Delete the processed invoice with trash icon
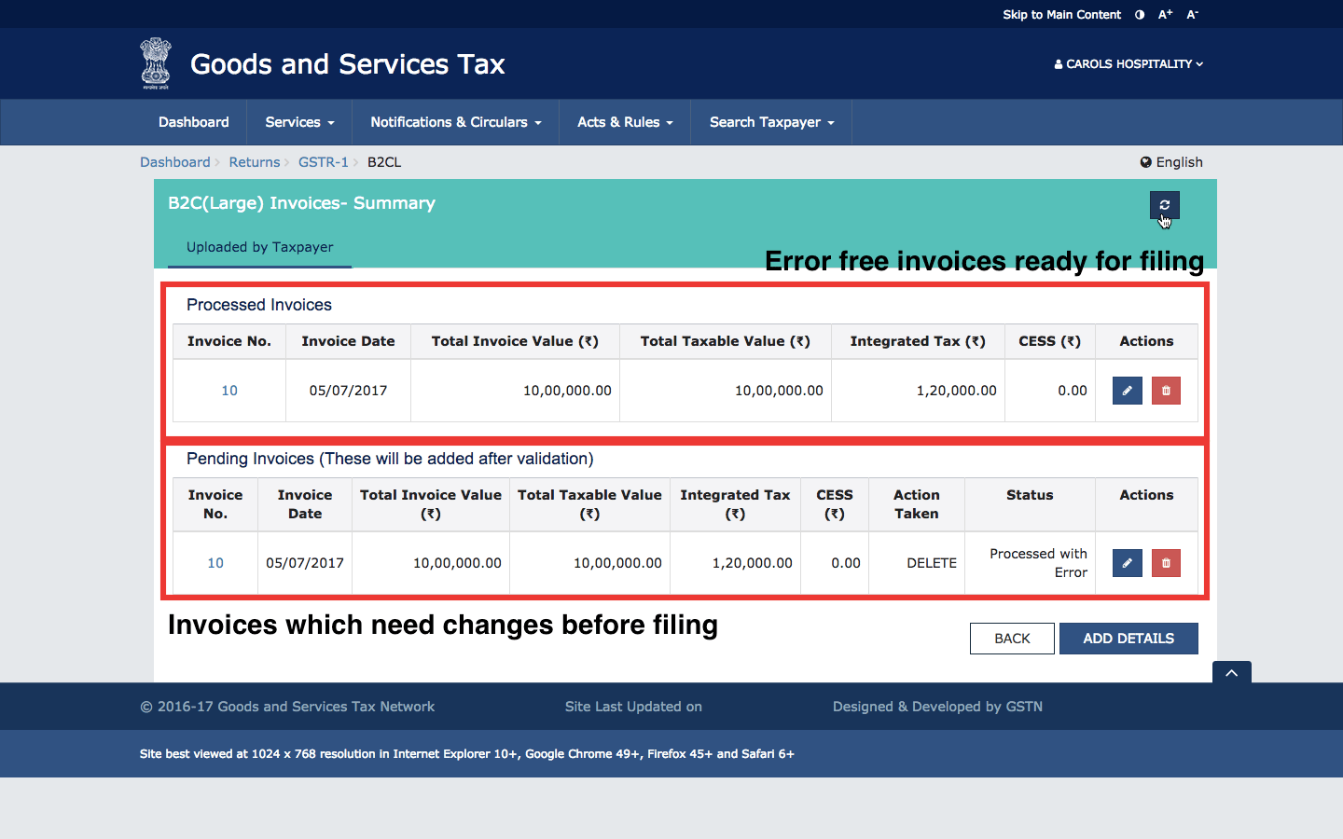The image size is (1343, 839). tap(1166, 391)
